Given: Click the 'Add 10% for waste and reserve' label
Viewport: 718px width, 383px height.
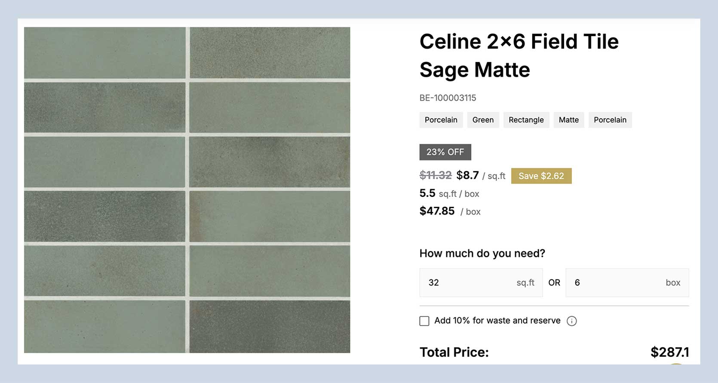Looking at the screenshot, I should 497,321.
